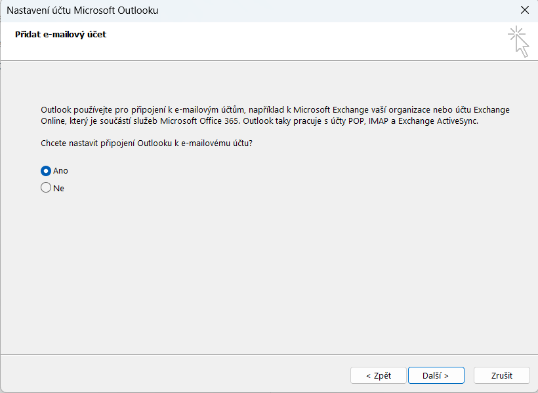Click the window title "Nastavení účtu Microsoft Outlooku"
538x393 pixels.
click(x=83, y=10)
